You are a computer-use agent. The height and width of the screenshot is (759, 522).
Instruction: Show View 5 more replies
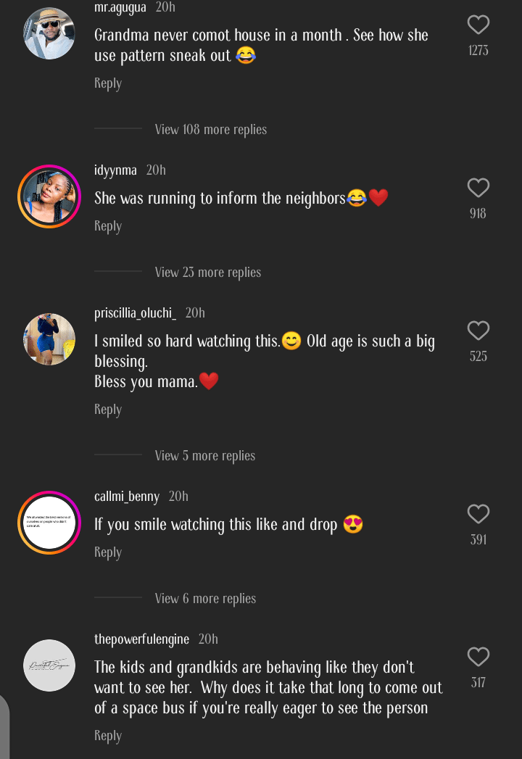(204, 456)
